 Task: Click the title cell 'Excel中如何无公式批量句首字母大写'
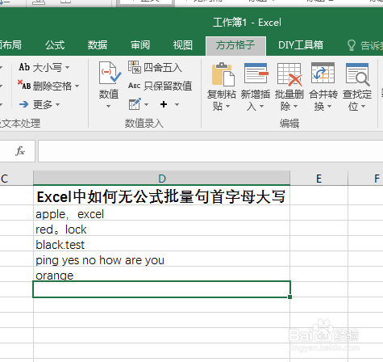161,196
